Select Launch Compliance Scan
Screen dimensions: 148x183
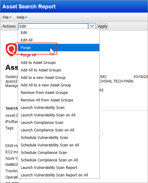pyautogui.click(x=59, y=122)
